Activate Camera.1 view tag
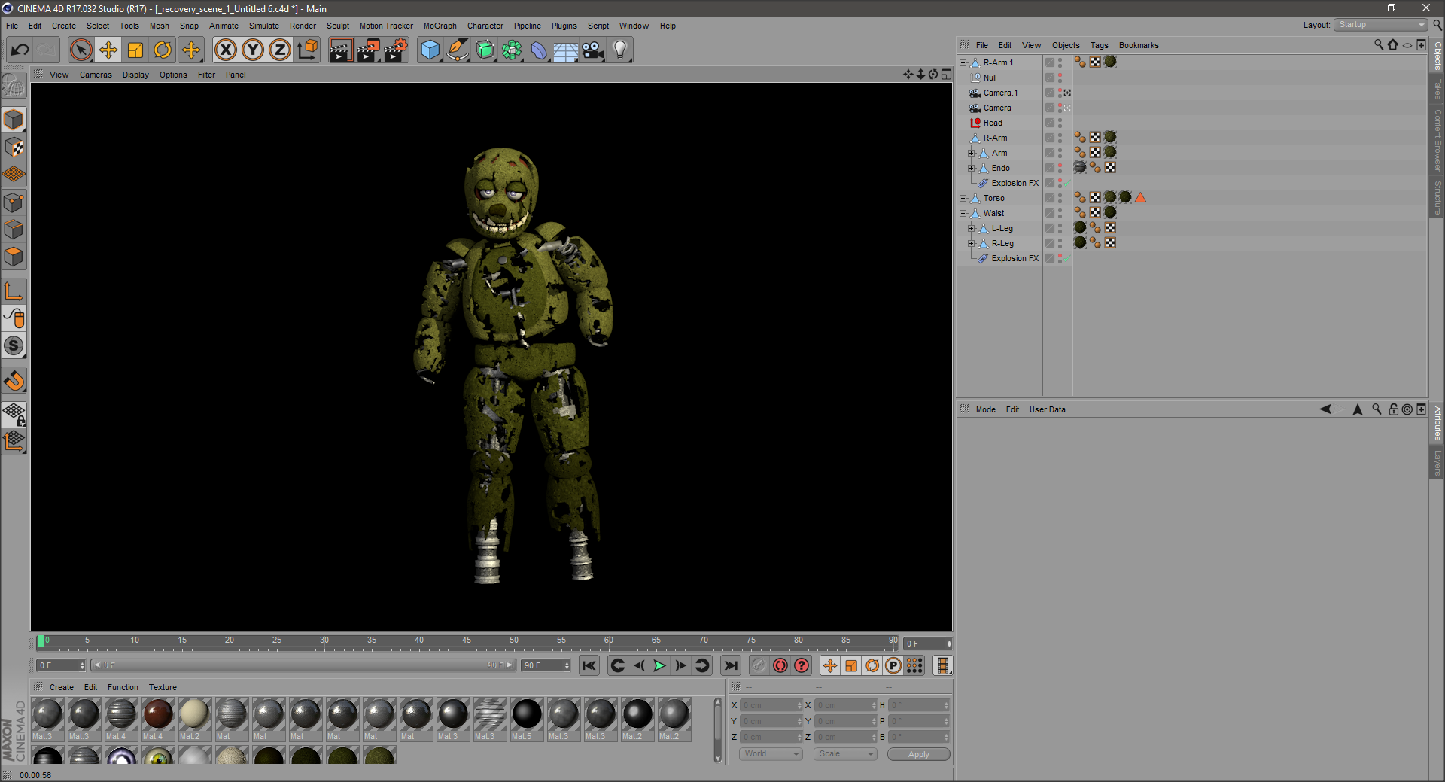 pos(1067,93)
